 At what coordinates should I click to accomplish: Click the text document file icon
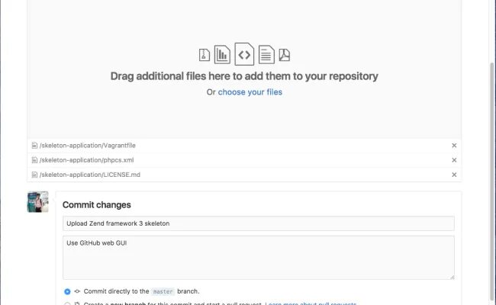[266, 54]
